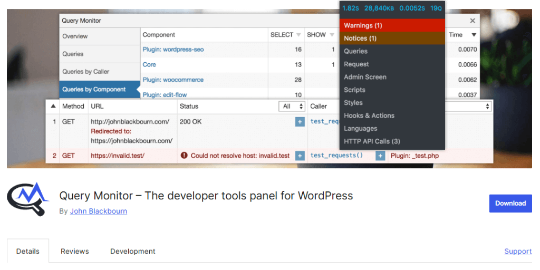Expand plus icon next to 200 OK
Viewport: 540px width, 270px height.
[x=300, y=122]
